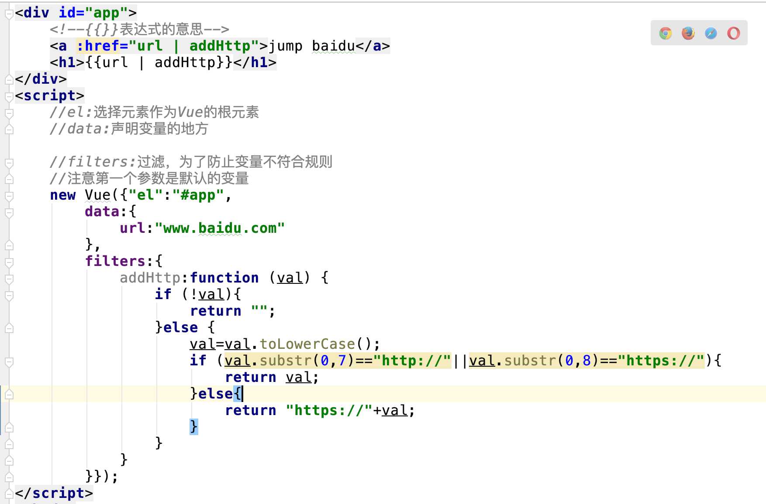This screenshot has height=504, width=766.
Task: Click the addHttp function name
Action: 150,278
